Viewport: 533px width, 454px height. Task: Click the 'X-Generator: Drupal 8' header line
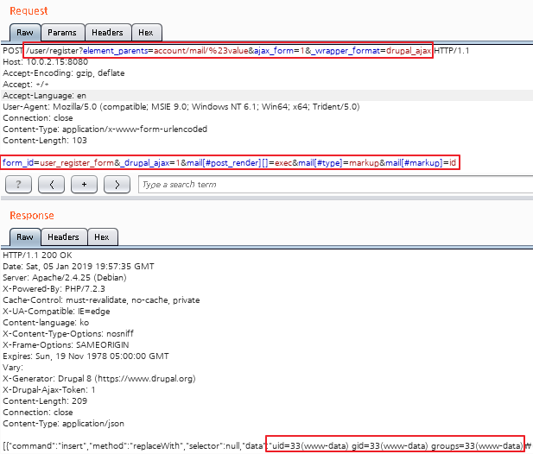(x=99, y=378)
